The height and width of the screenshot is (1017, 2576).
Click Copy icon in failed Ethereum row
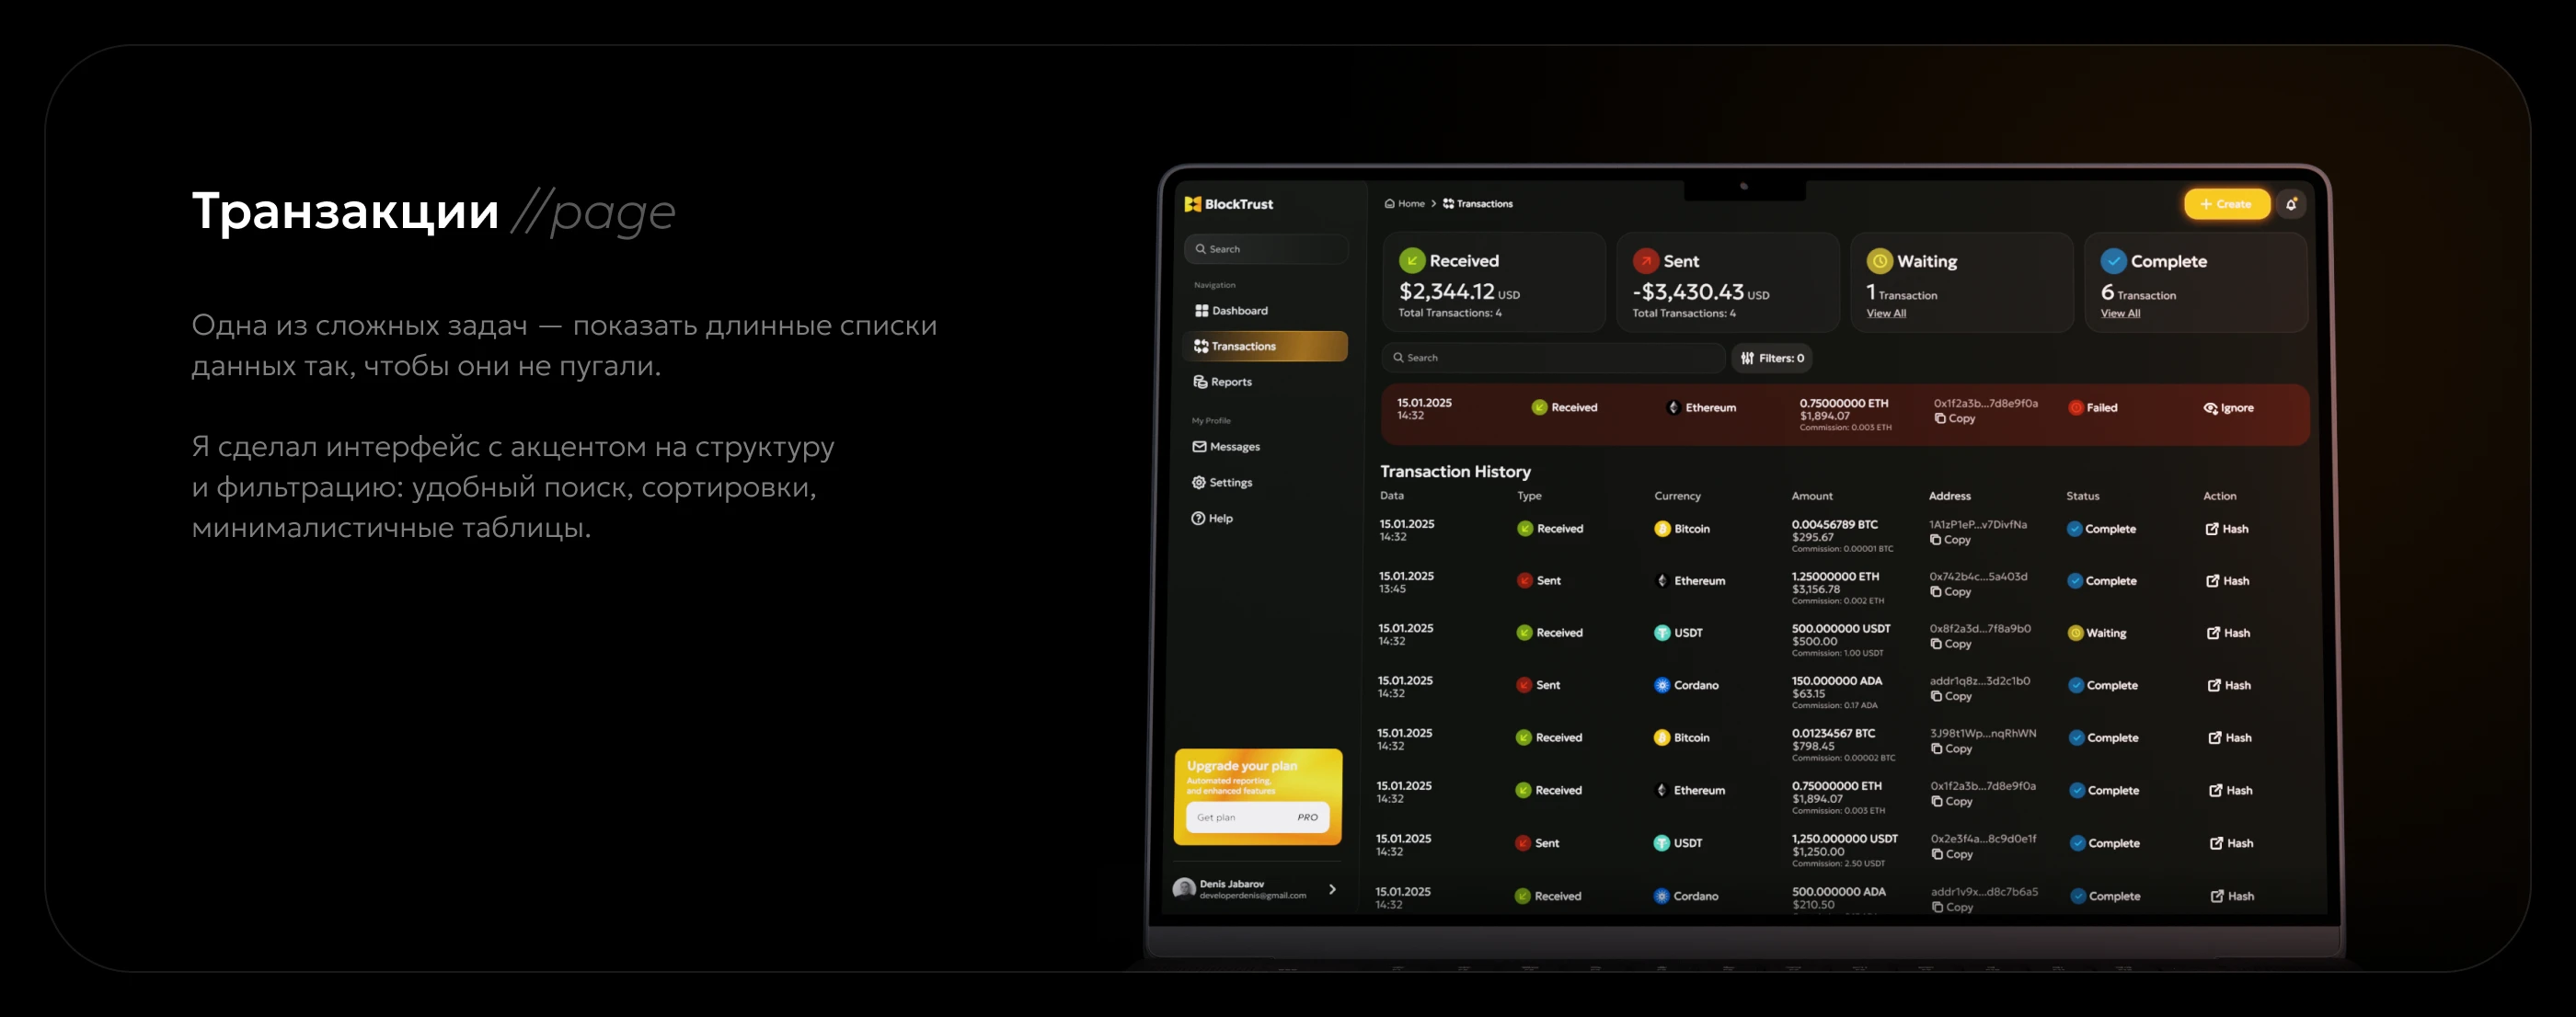click(1940, 418)
